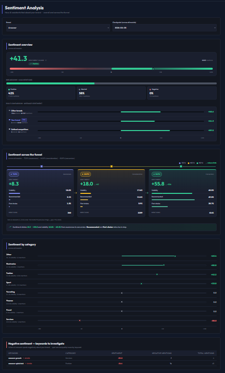Sort table by Keyword column header
The image size is (225, 373).
tap(13, 353)
